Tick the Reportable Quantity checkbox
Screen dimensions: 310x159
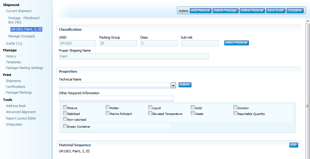235,113
